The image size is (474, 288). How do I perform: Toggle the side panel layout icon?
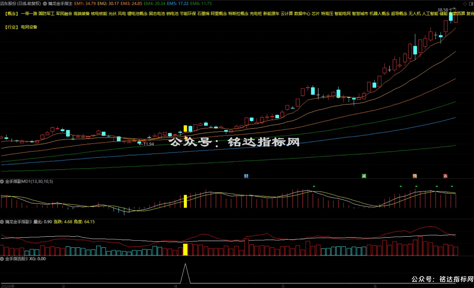[471, 4]
